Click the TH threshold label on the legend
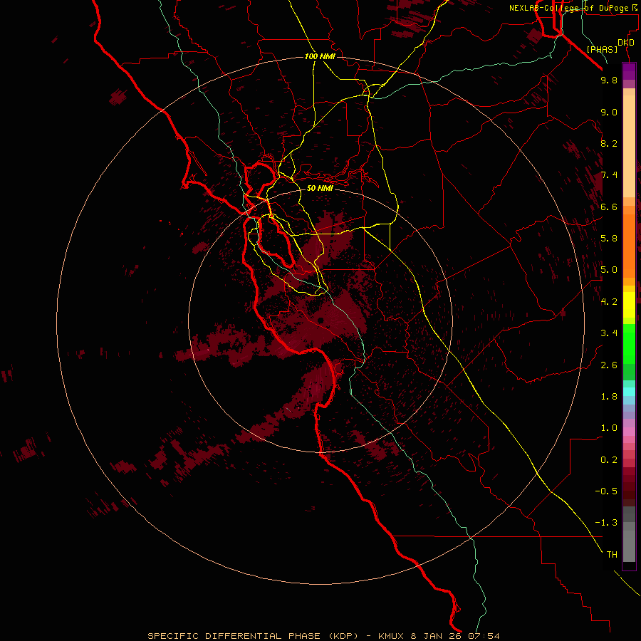This screenshot has height=641, width=641. coord(612,555)
